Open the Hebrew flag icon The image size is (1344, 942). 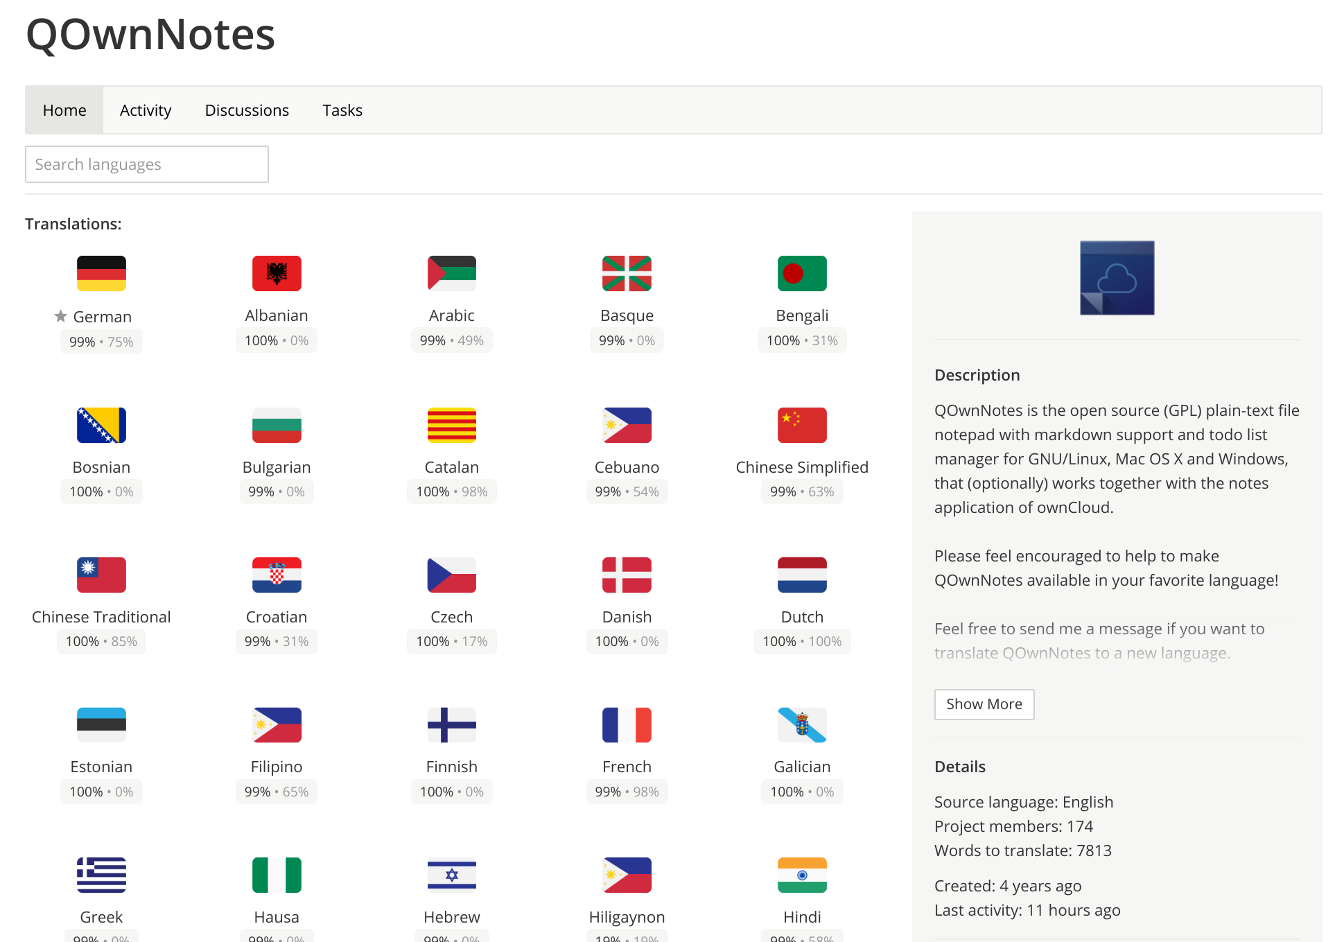(451, 875)
